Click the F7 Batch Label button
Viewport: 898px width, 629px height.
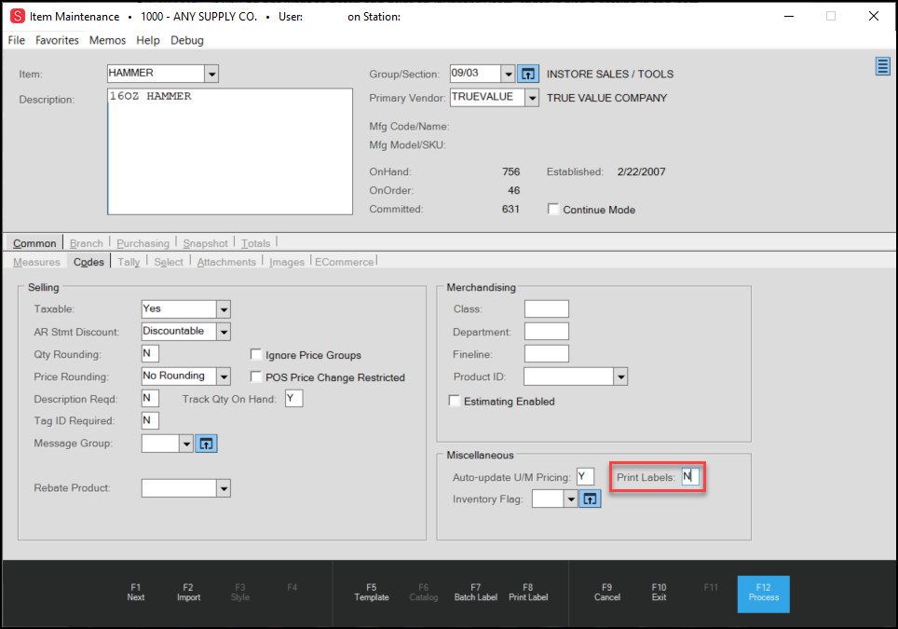(x=476, y=593)
